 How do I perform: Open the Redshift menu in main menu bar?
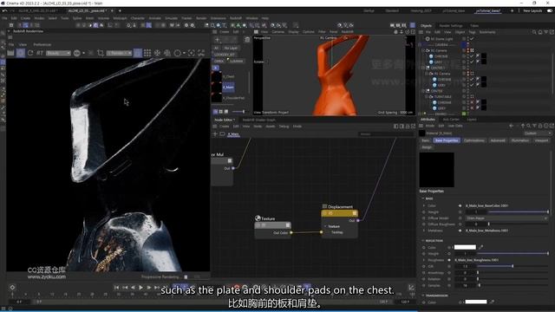click(x=236, y=18)
